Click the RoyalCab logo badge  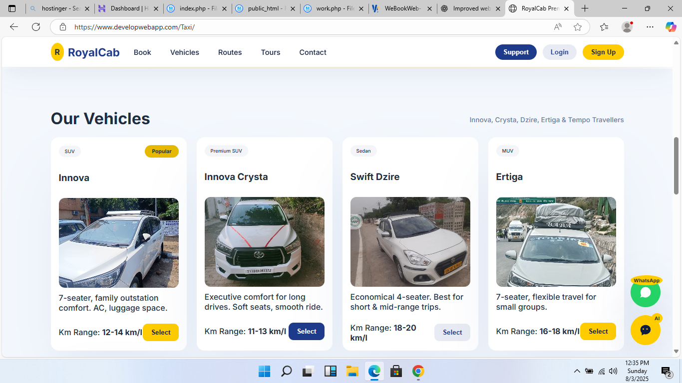(57, 52)
